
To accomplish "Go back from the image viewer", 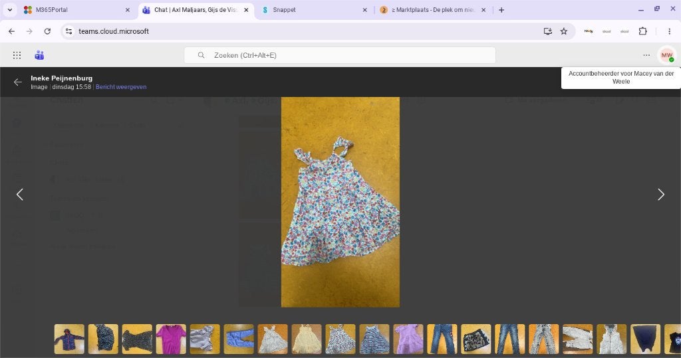I will (x=17, y=82).
